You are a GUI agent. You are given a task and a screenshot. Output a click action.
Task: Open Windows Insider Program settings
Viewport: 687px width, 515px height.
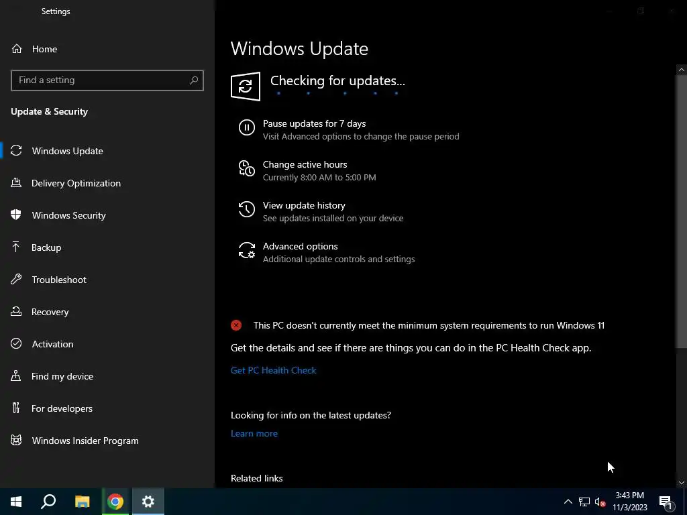click(x=107, y=441)
